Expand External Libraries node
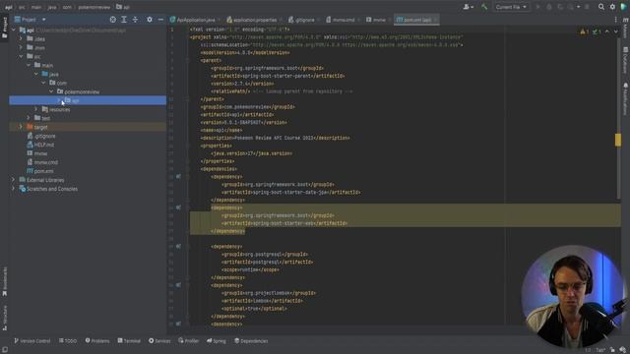The height and width of the screenshot is (354, 630). pos(13,180)
